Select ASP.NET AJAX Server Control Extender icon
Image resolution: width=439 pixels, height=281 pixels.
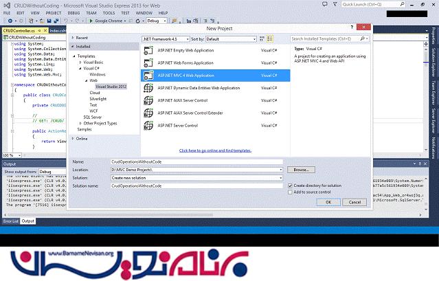click(x=148, y=113)
